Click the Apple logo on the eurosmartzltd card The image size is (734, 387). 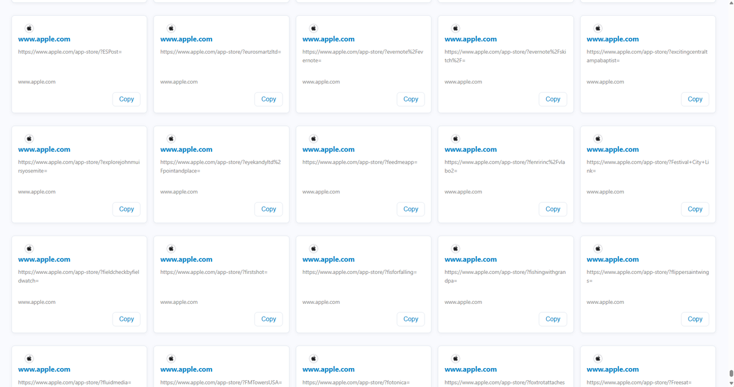171,28
